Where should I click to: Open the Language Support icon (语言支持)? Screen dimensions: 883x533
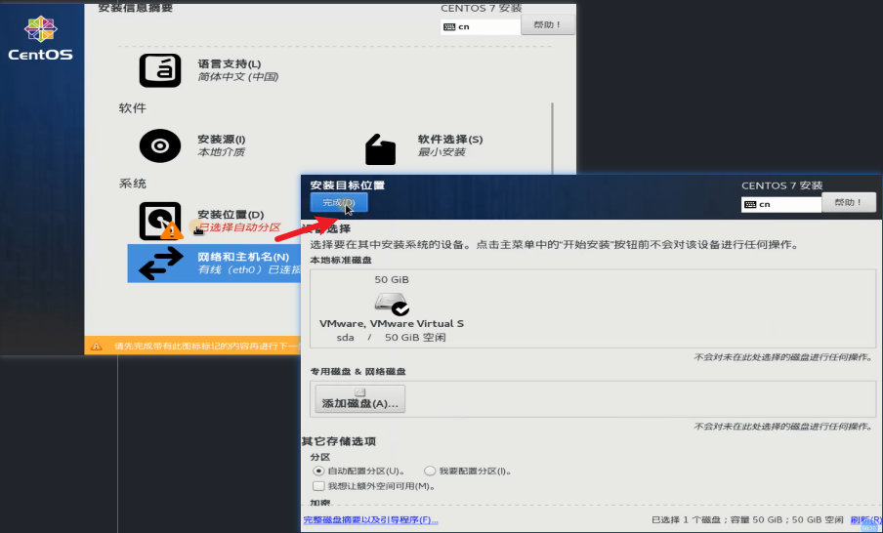(x=160, y=70)
